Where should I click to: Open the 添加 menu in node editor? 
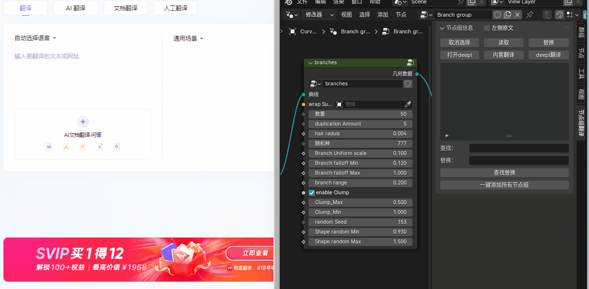[x=383, y=15]
